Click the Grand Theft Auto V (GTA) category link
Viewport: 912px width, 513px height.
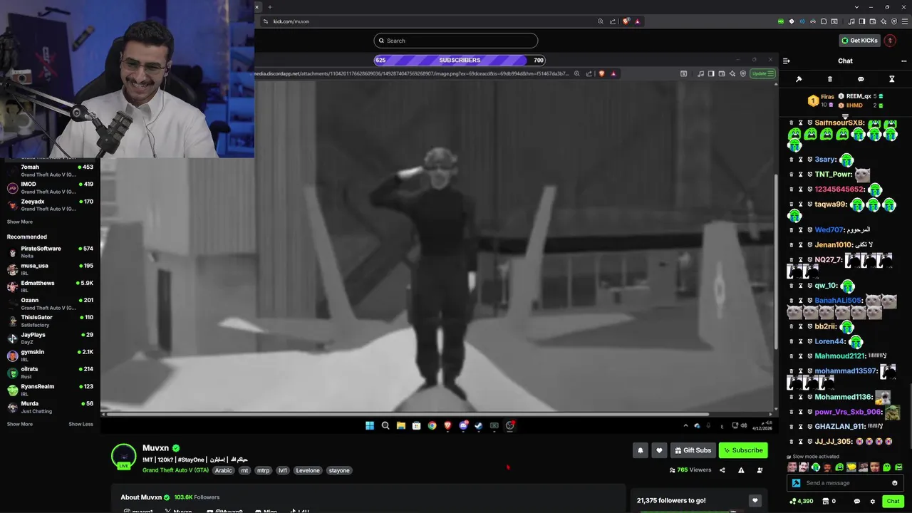pos(175,470)
